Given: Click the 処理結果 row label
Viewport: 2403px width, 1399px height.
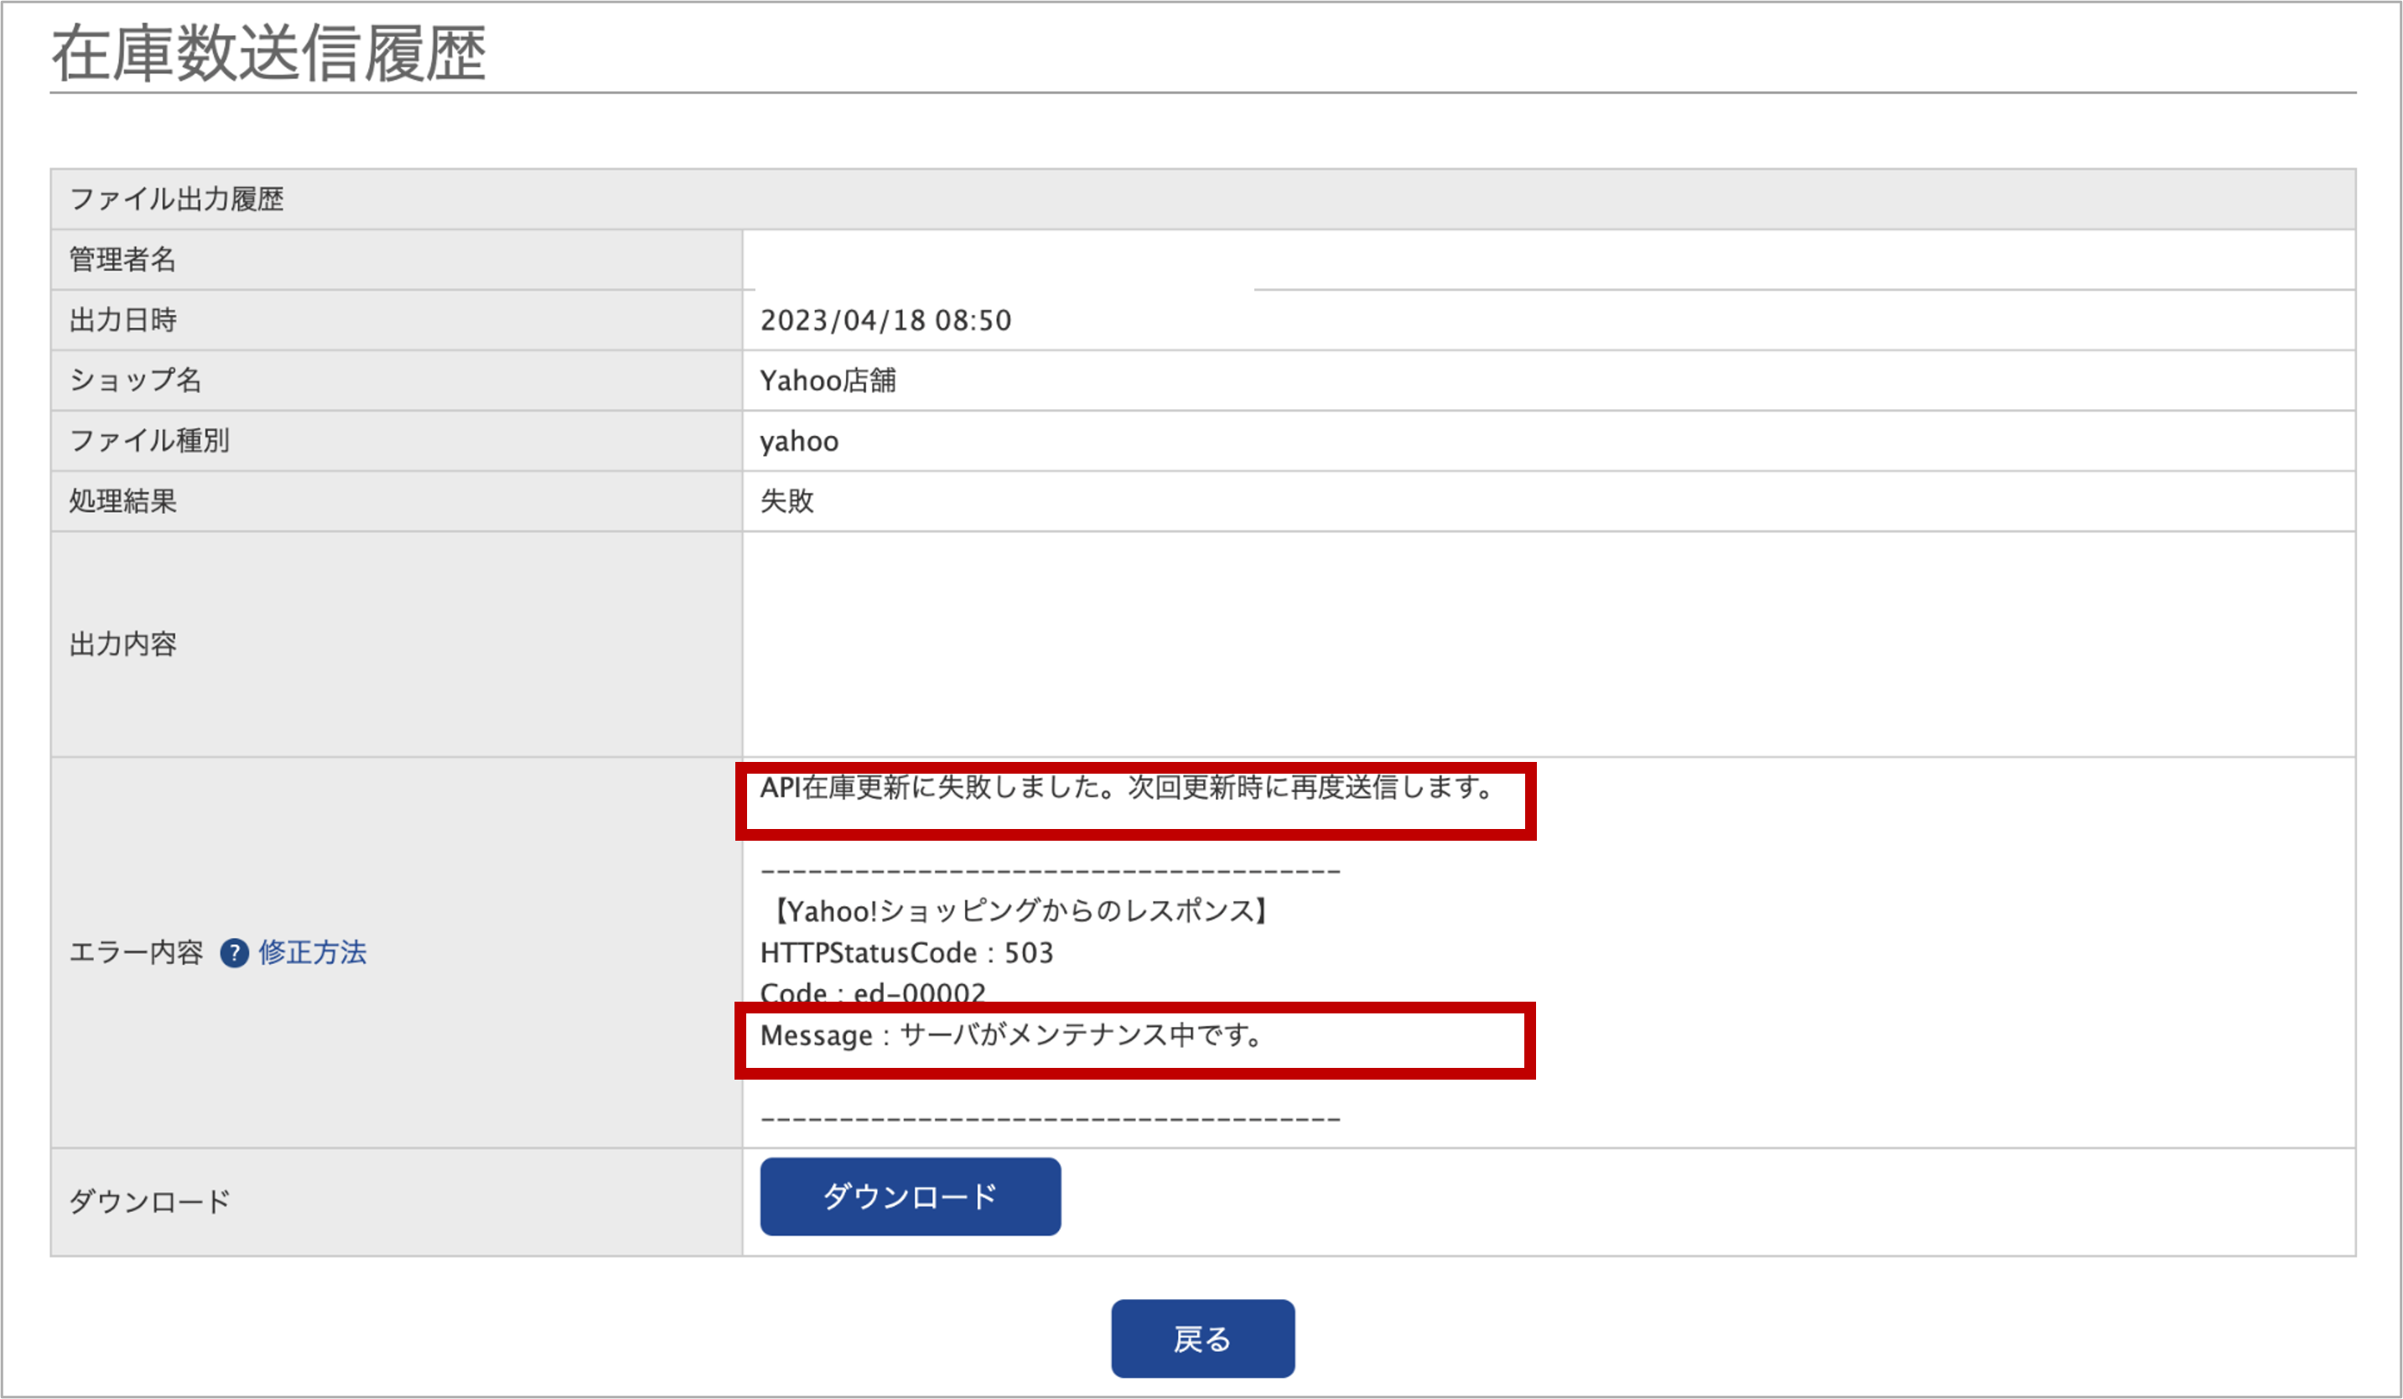Looking at the screenshot, I should [123, 501].
